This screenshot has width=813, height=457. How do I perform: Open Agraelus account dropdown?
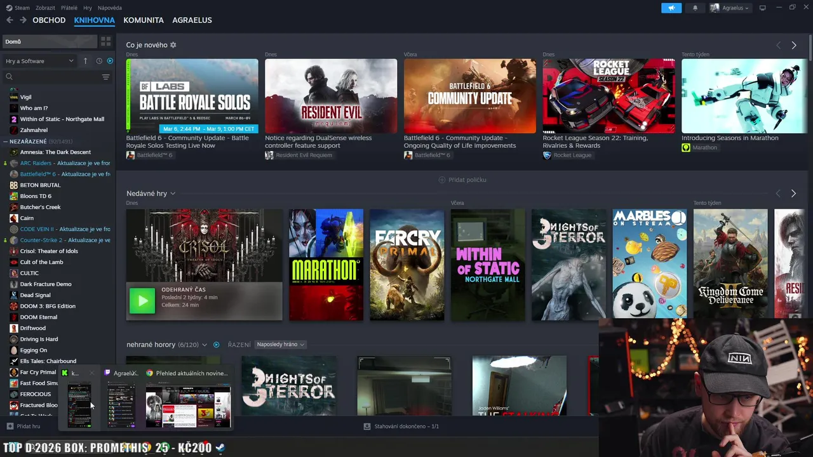[730, 8]
